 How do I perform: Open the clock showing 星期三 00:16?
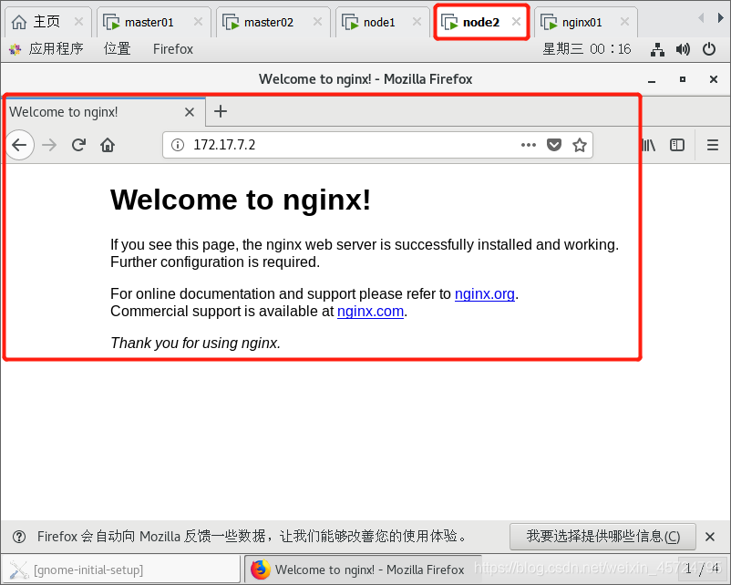586,49
